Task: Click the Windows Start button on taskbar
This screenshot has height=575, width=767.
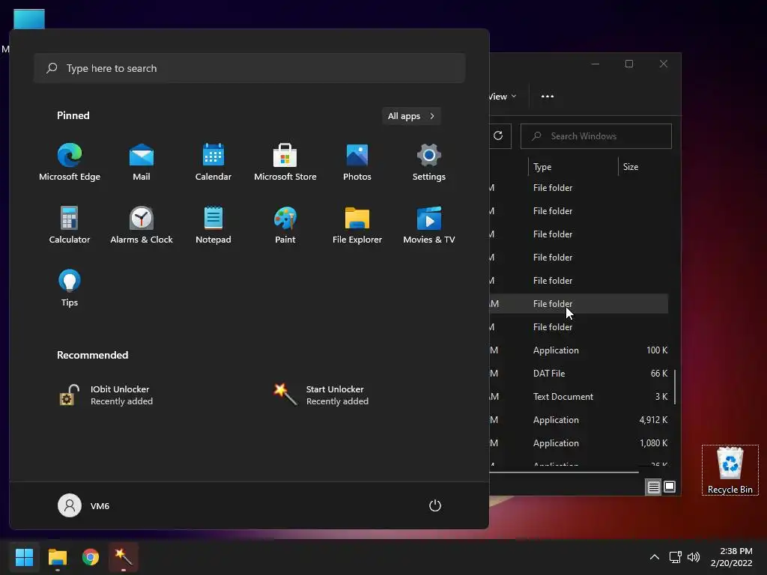Action: click(24, 557)
